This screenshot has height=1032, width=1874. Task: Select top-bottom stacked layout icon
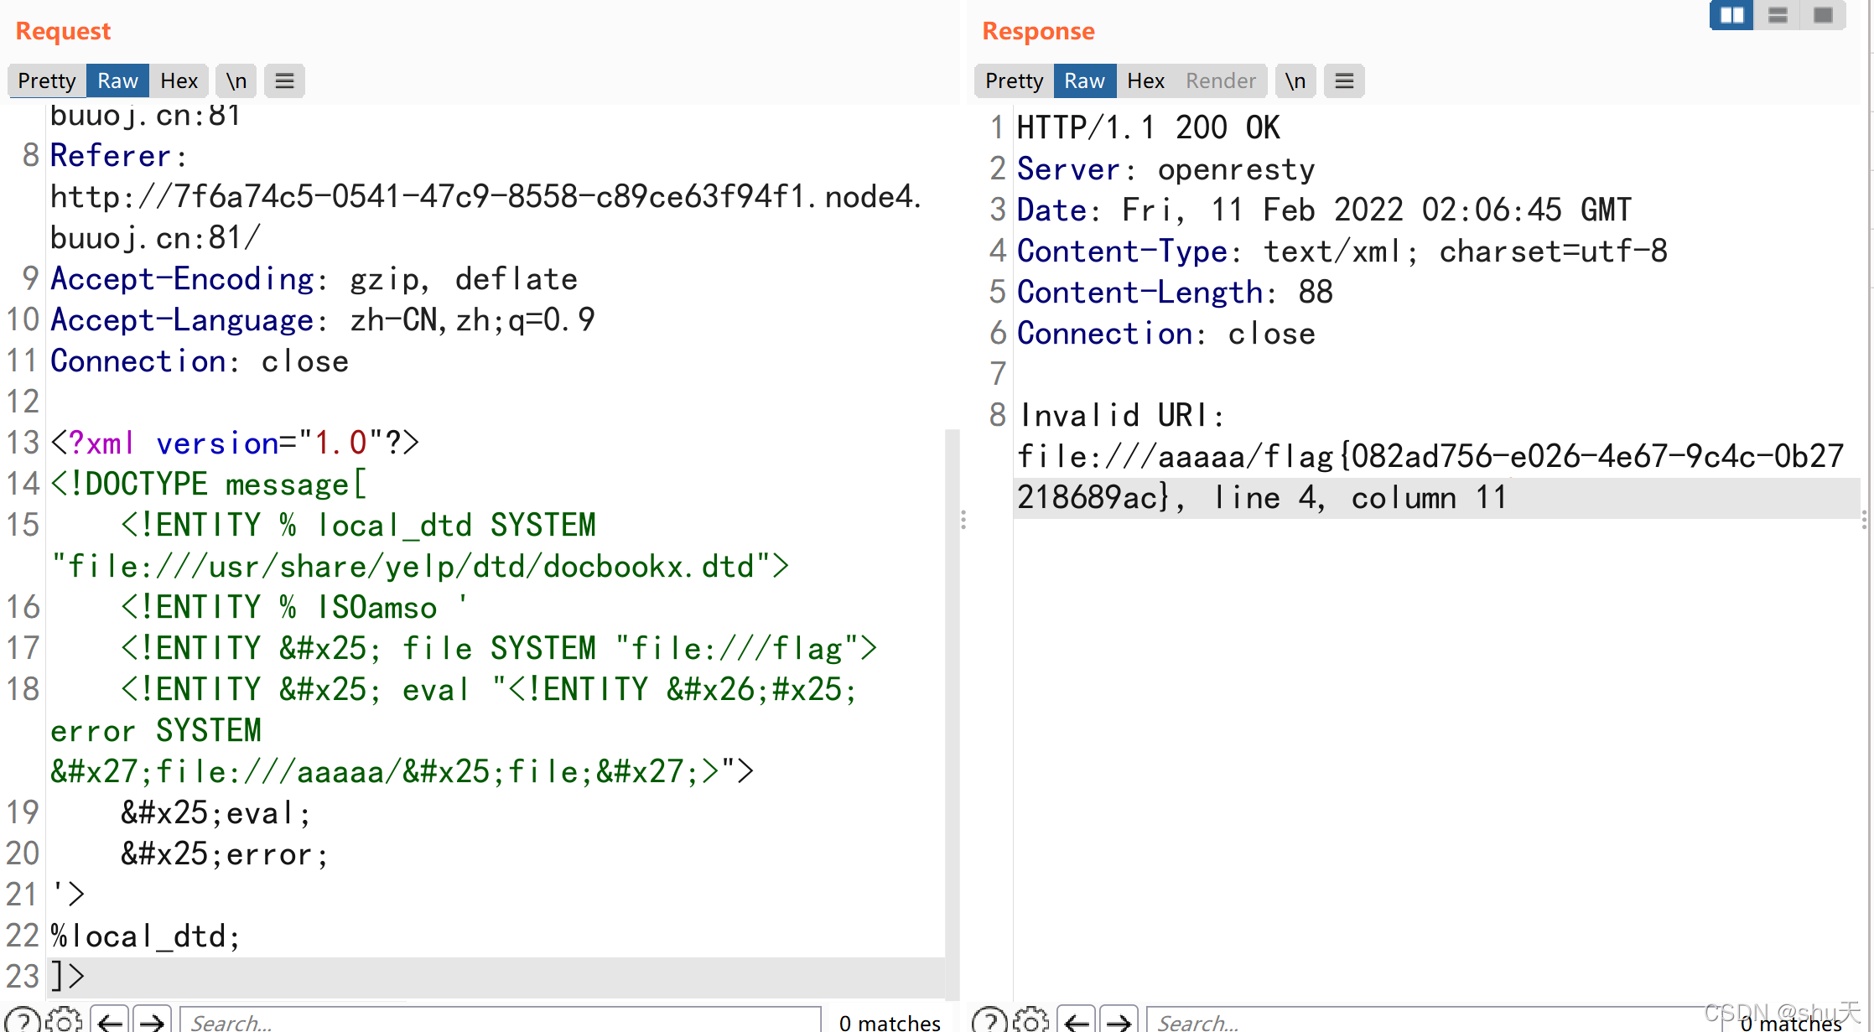point(1778,15)
